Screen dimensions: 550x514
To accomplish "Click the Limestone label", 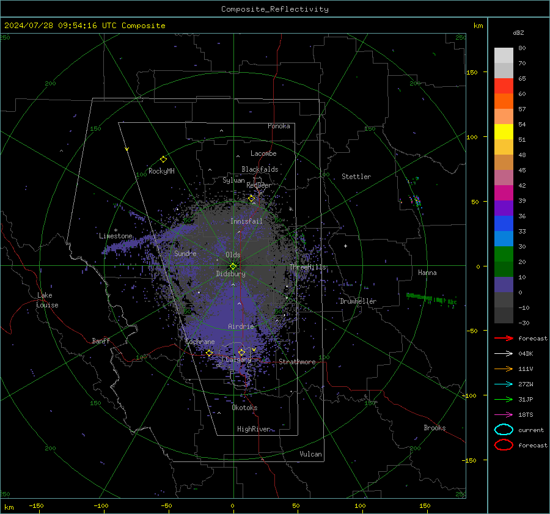I will click(116, 236).
